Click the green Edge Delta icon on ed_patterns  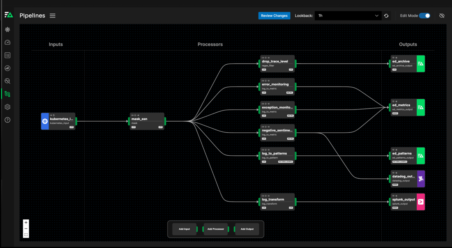point(421,156)
